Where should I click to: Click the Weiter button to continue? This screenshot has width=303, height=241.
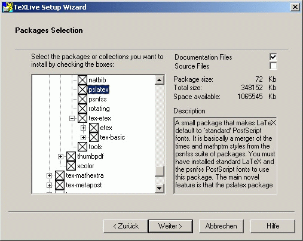[x=170, y=226]
